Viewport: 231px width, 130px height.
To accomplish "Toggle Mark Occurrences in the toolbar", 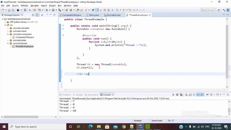I will click(97, 10).
